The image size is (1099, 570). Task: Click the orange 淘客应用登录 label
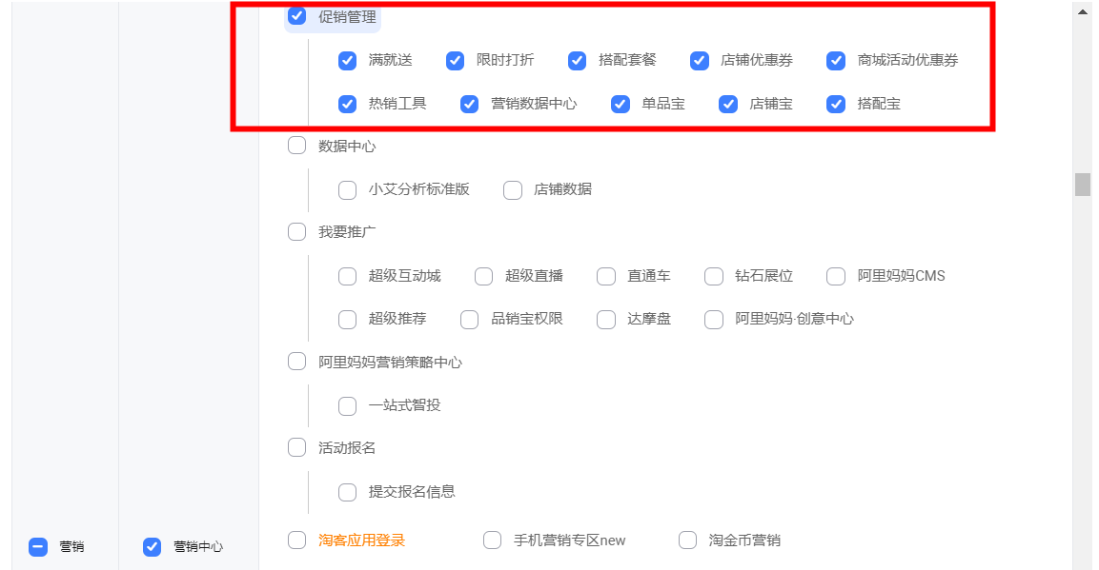coord(361,541)
